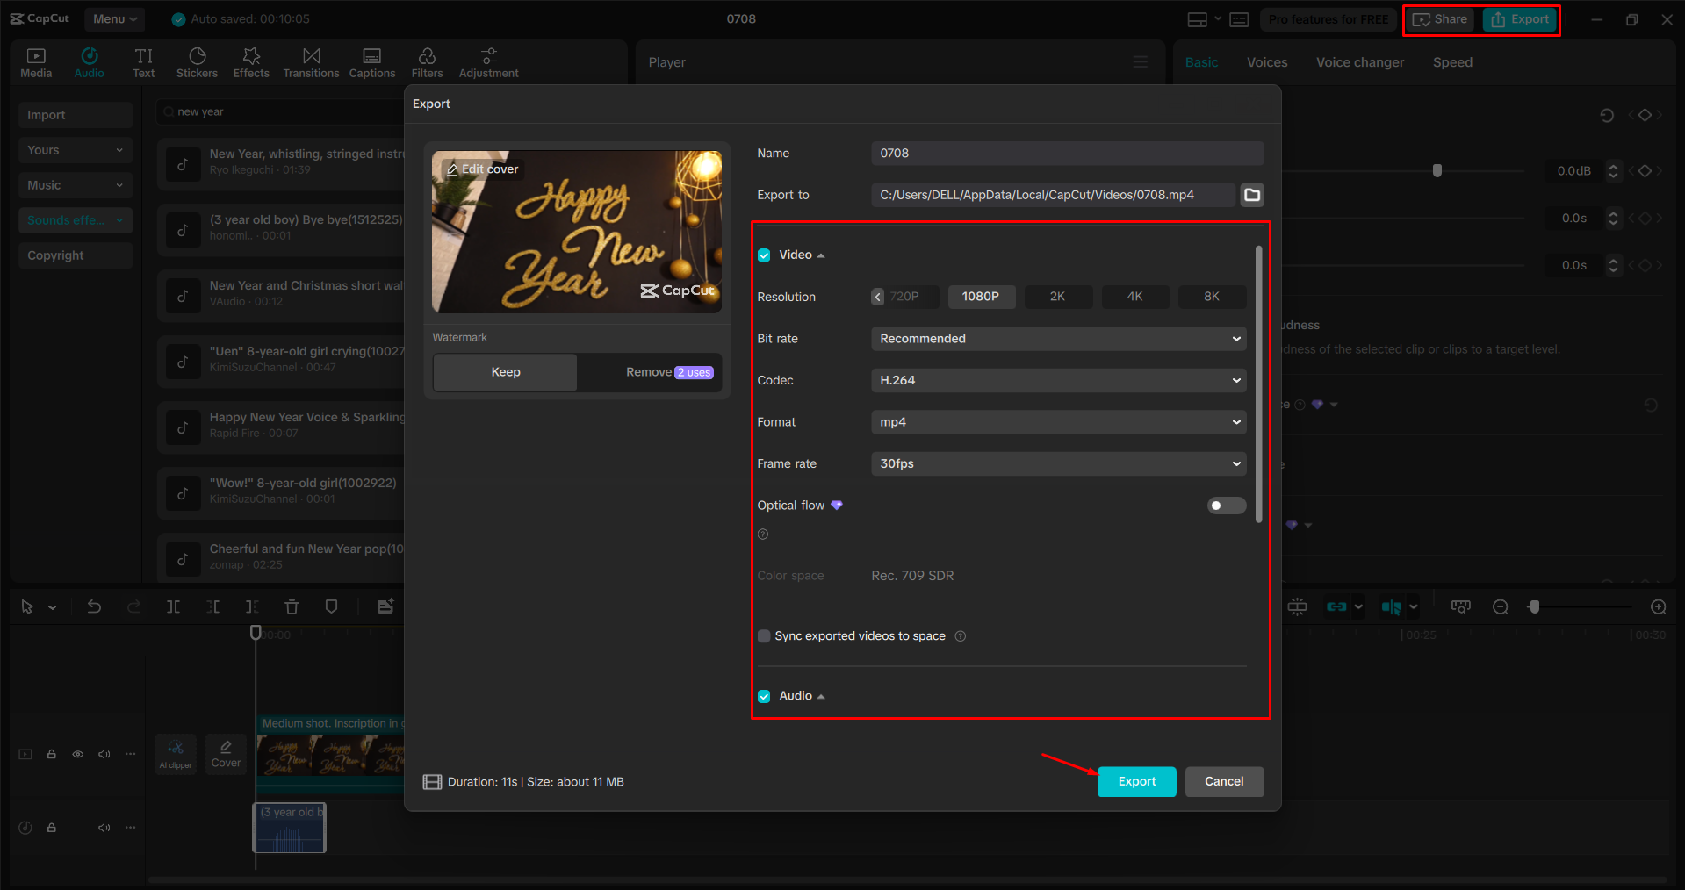The width and height of the screenshot is (1685, 890).
Task: Collapse the Audio settings section
Action: coord(820,696)
